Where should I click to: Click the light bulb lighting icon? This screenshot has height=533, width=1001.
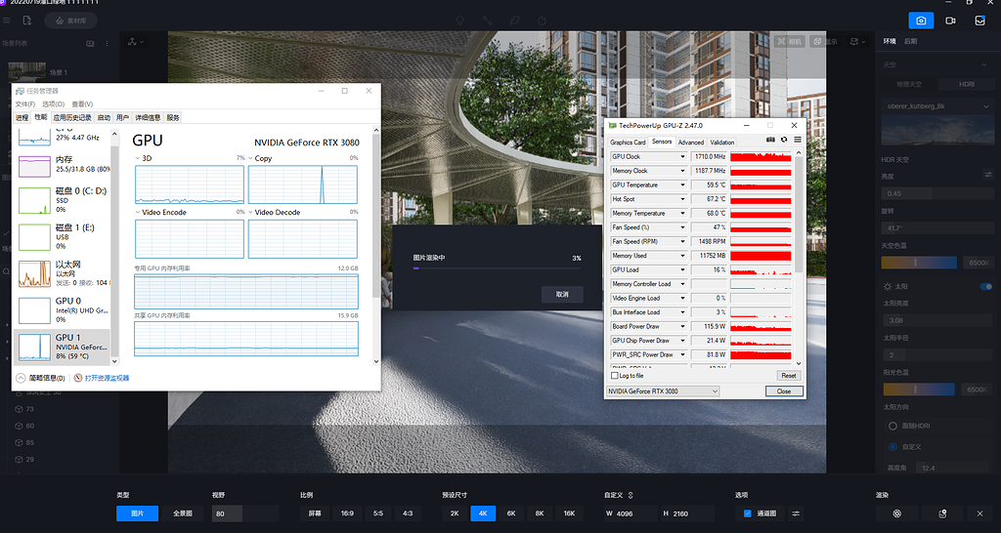pos(459,20)
